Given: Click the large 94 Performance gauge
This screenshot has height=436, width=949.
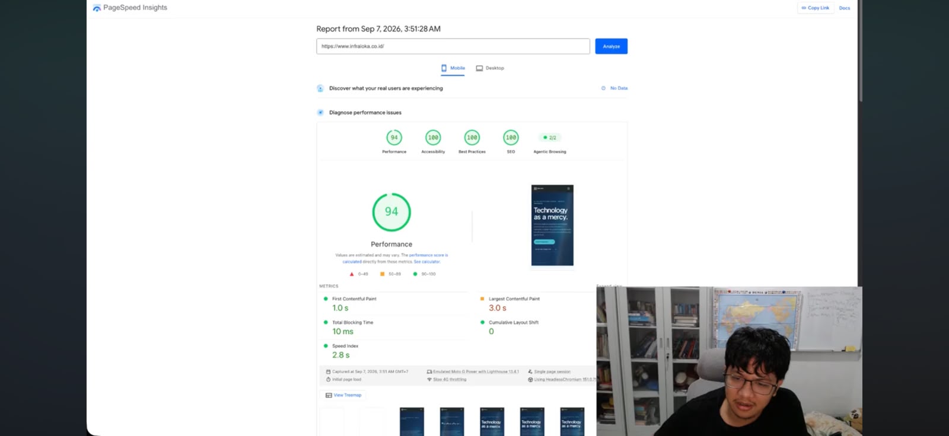Looking at the screenshot, I should (x=391, y=212).
